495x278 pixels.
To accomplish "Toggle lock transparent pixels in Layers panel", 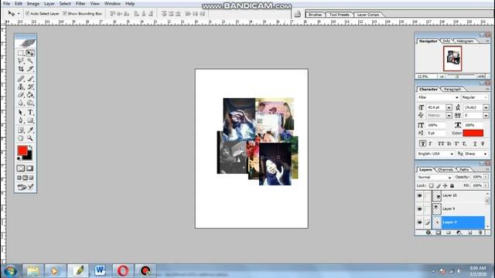I will 432,185.
